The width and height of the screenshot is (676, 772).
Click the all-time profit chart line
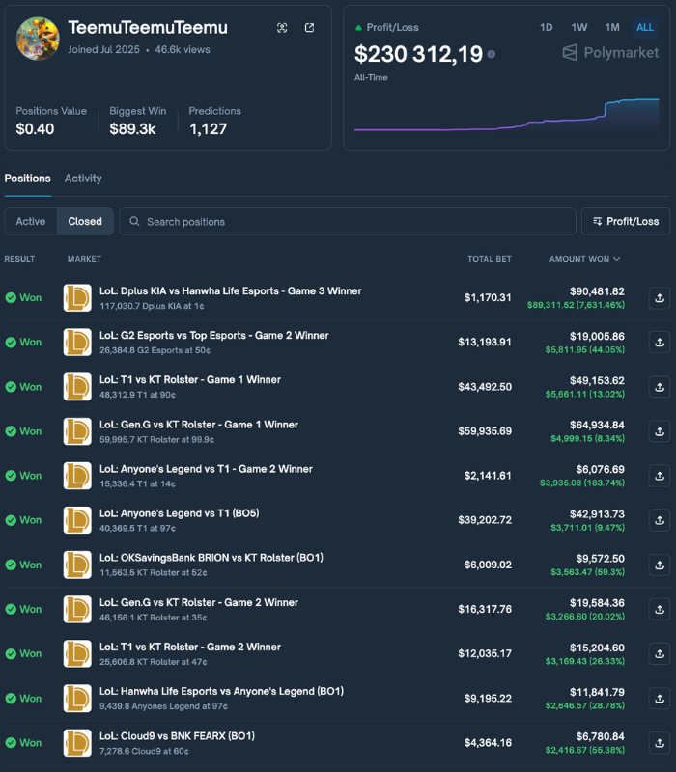[506, 116]
